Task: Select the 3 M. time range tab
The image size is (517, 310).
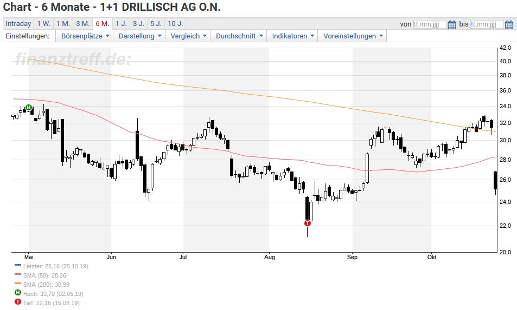Action: [x=83, y=24]
